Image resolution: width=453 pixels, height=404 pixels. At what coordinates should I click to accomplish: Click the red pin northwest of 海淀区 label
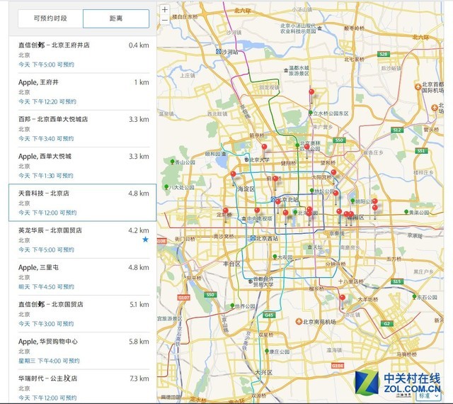[233, 174]
